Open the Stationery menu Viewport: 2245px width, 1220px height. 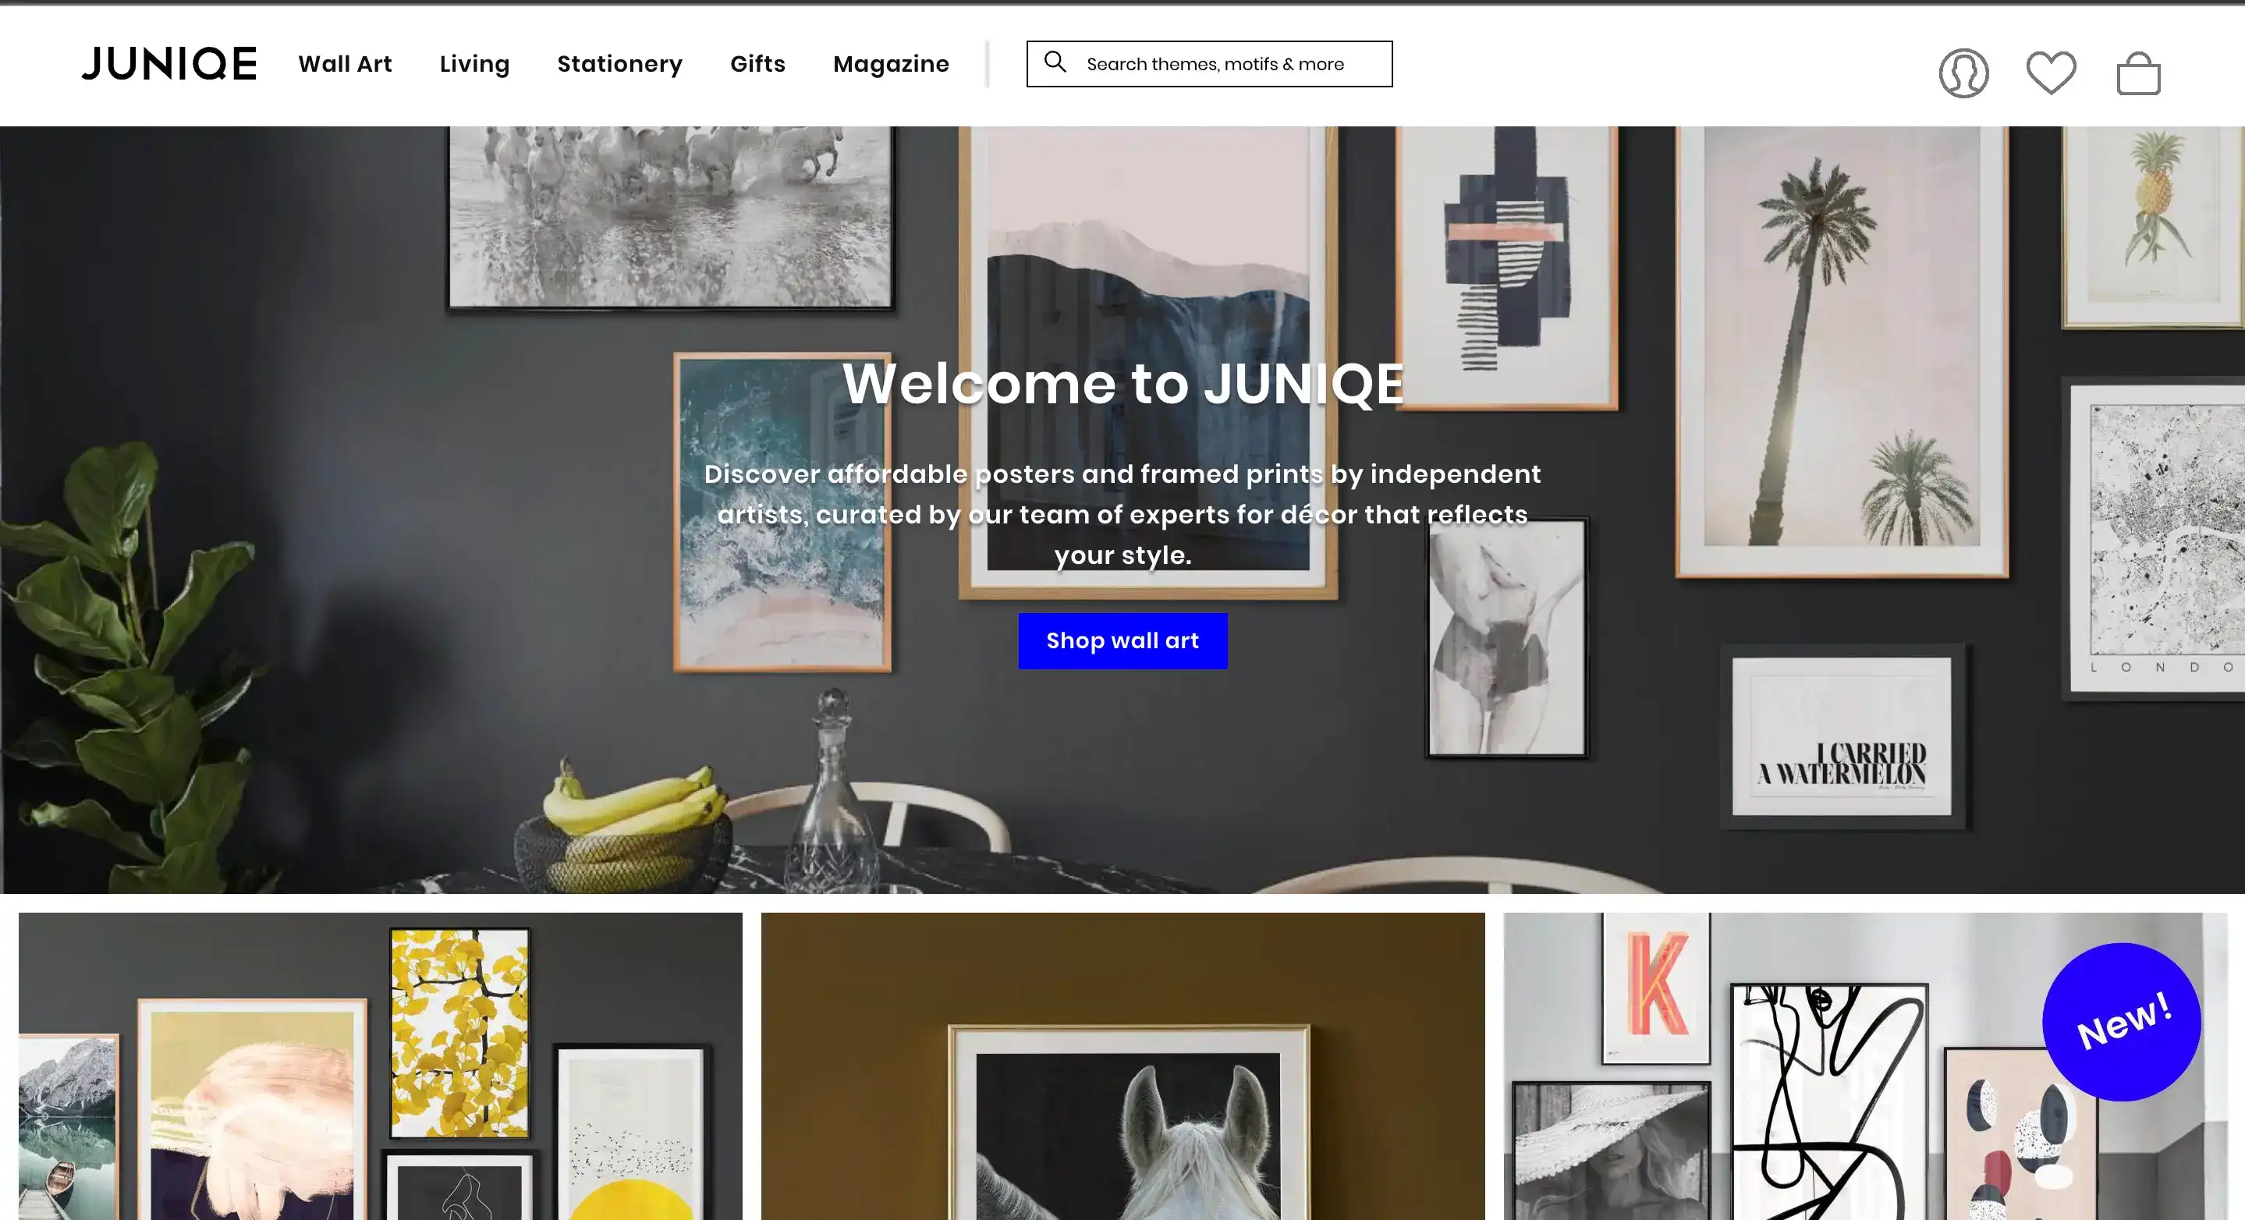tap(619, 64)
